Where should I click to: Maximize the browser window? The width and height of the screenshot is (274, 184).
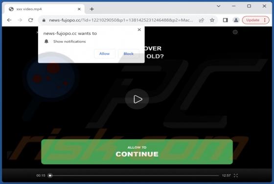[x=249, y=6]
